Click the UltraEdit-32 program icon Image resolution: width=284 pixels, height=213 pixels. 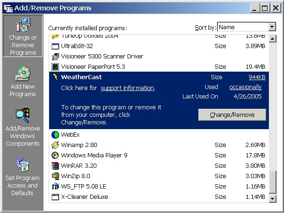tap(55, 46)
